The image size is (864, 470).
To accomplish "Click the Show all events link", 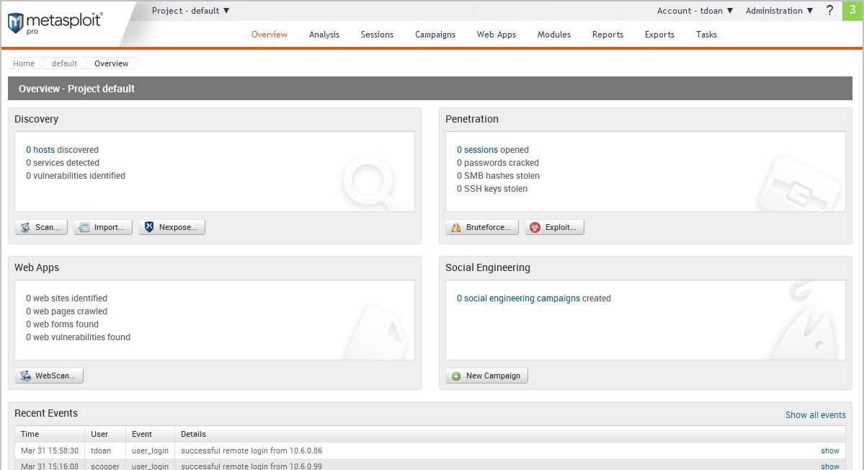I will pos(816,415).
